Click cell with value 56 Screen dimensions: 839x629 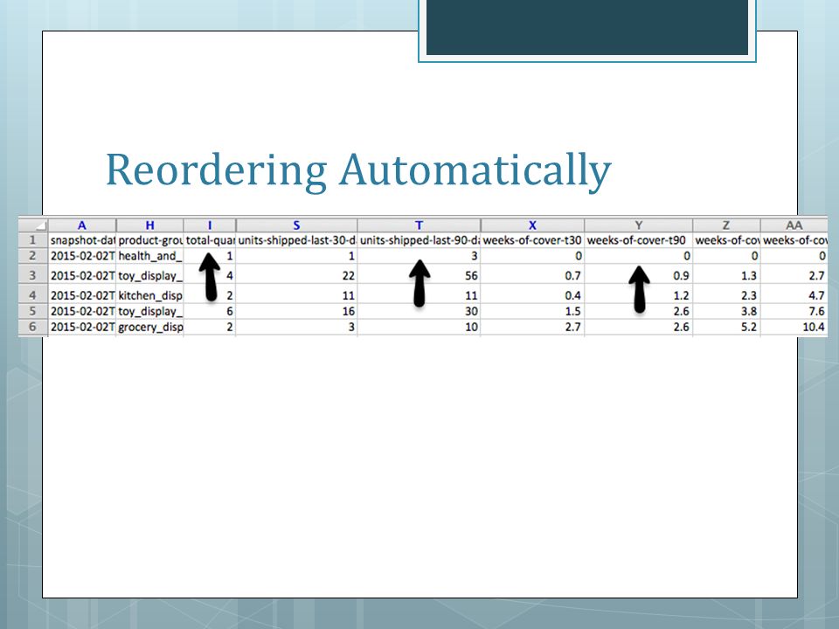419,275
